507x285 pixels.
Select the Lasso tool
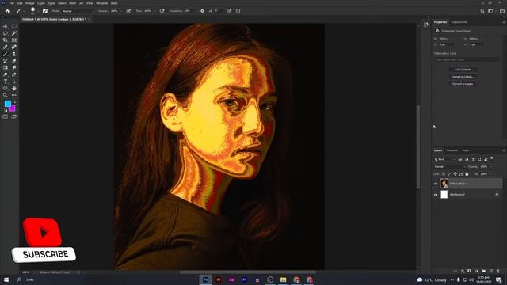tap(6, 33)
